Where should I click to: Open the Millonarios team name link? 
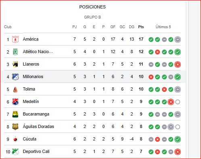pos(33,76)
